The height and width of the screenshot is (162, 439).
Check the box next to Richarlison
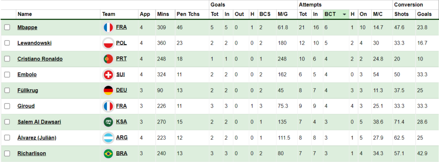point(7,153)
